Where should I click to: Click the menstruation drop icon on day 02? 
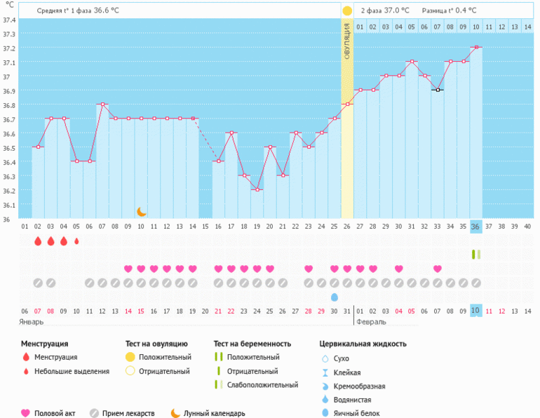pyautogui.click(x=38, y=241)
